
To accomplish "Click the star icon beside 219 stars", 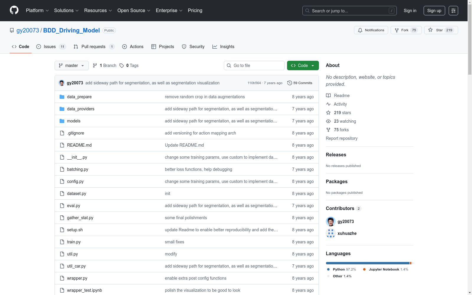I will coord(328,113).
